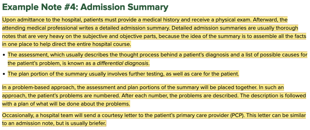The width and height of the screenshot is (310, 130).
Task: Click the phrase 'physical exam'
Action: (234, 20)
